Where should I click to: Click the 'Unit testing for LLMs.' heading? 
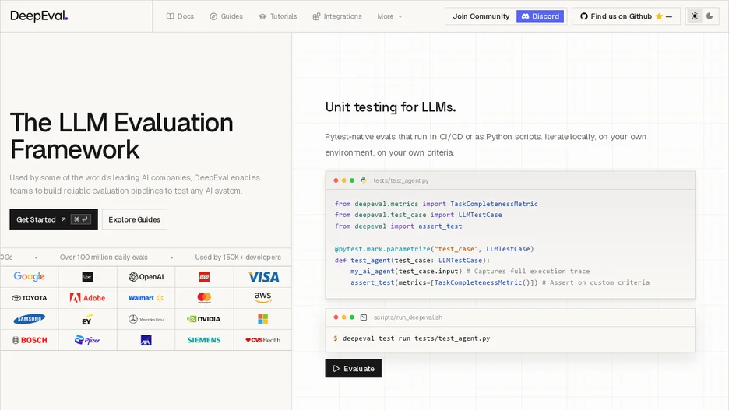(390, 107)
